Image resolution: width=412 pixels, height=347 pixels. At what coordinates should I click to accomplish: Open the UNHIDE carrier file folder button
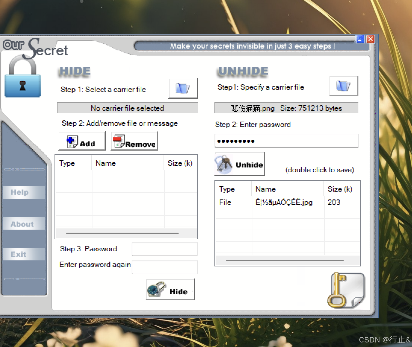tap(344, 86)
